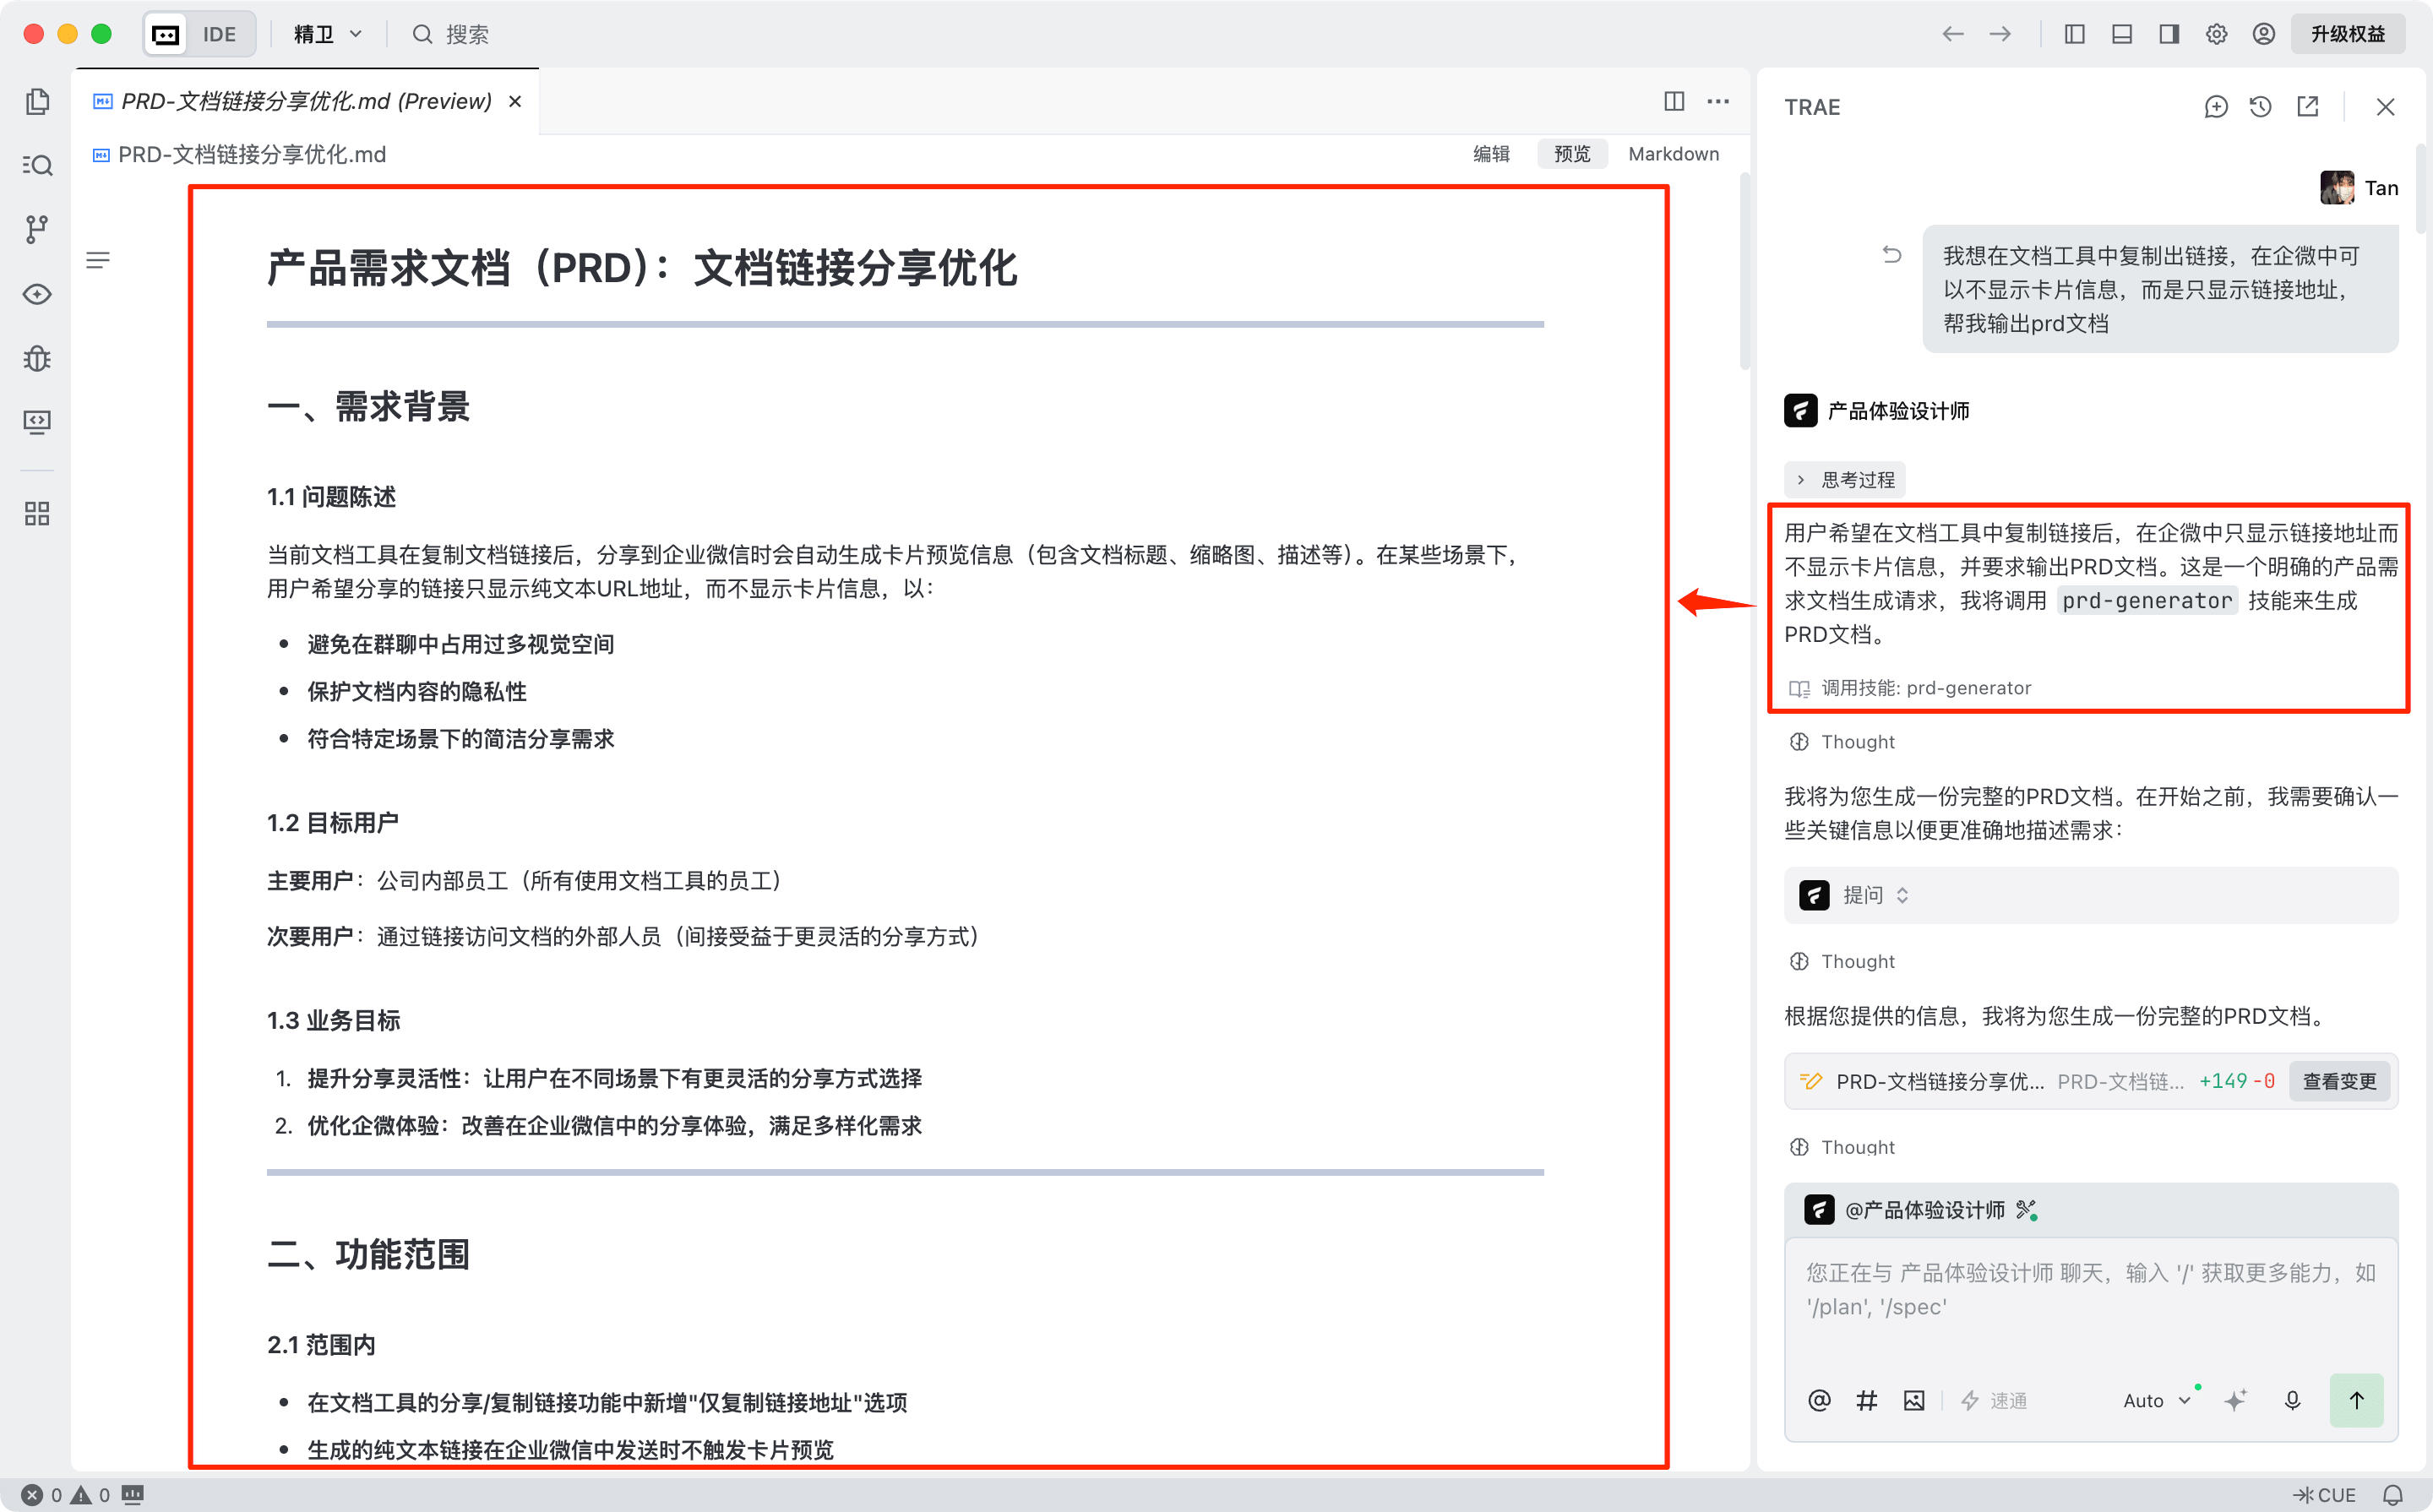Click the 查看变更 view changes button
This screenshot has width=2433, height=1512.
coord(2339,1081)
